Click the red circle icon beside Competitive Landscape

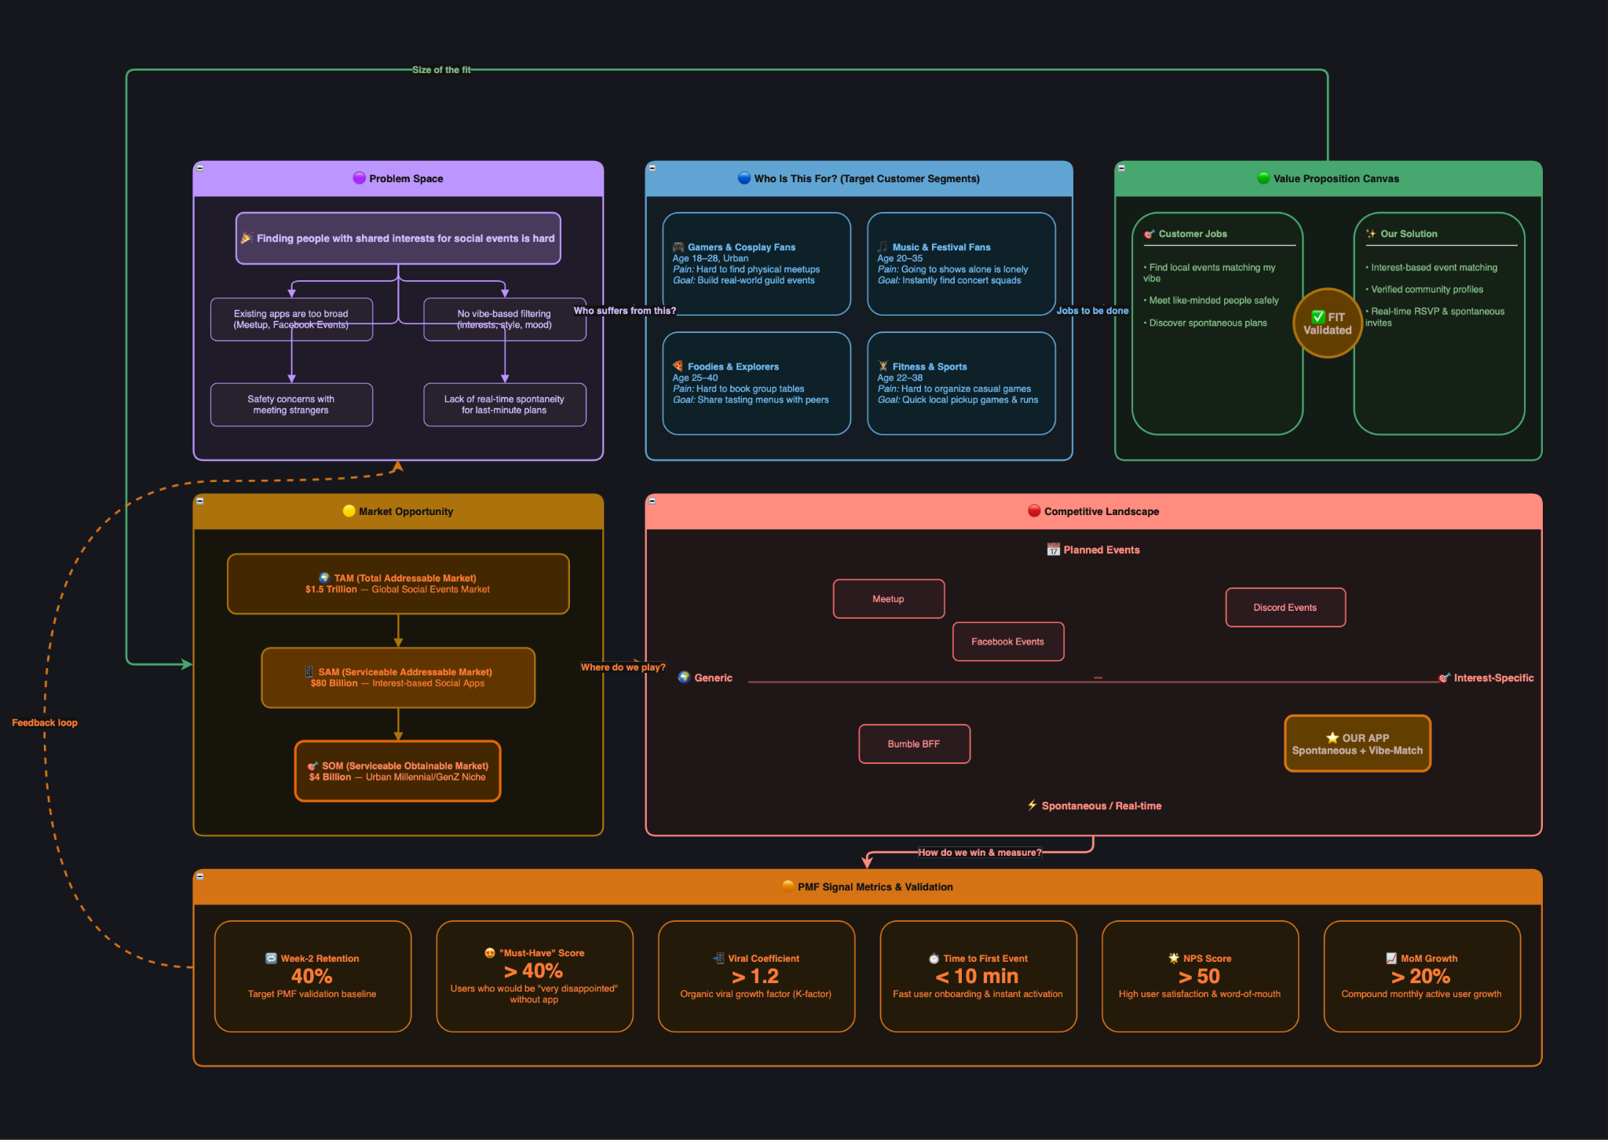pyautogui.click(x=1034, y=511)
